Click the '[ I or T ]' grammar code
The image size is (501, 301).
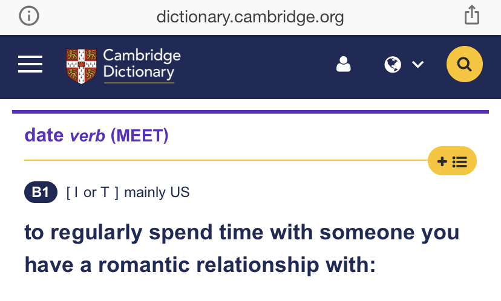click(x=93, y=192)
